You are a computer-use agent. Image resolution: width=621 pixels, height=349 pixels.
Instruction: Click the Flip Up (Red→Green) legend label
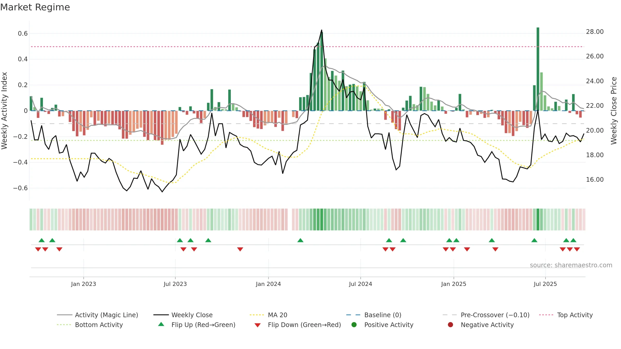203,325
